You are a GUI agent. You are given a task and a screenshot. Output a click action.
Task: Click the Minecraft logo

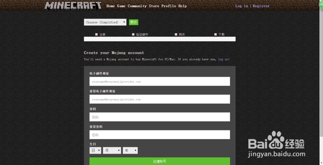pos(73,6)
